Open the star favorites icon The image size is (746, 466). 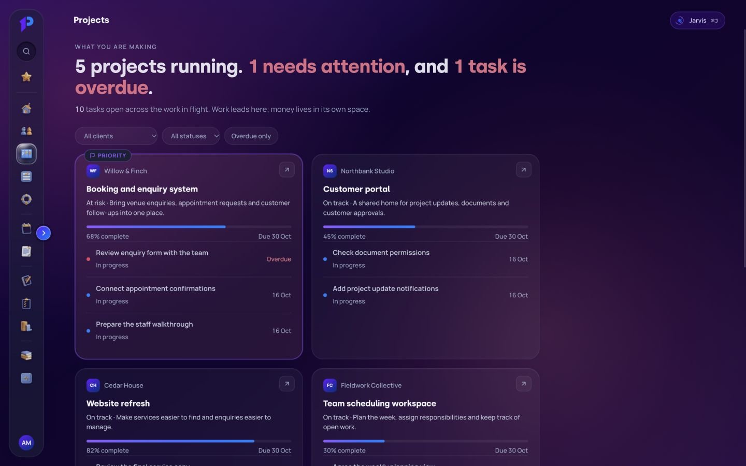(26, 77)
